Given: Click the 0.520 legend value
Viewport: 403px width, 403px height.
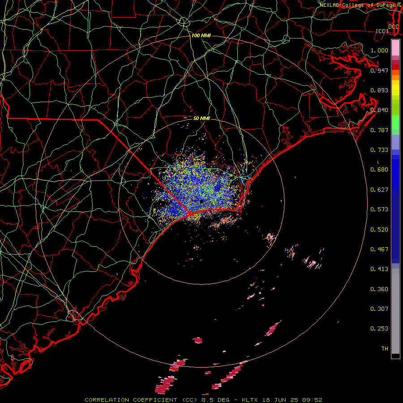Looking at the screenshot, I should (379, 230).
